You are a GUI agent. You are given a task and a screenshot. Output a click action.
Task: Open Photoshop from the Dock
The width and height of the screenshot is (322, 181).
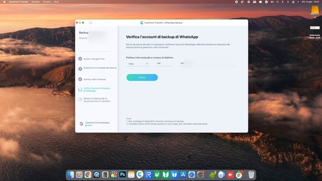click(x=122, y=174)
